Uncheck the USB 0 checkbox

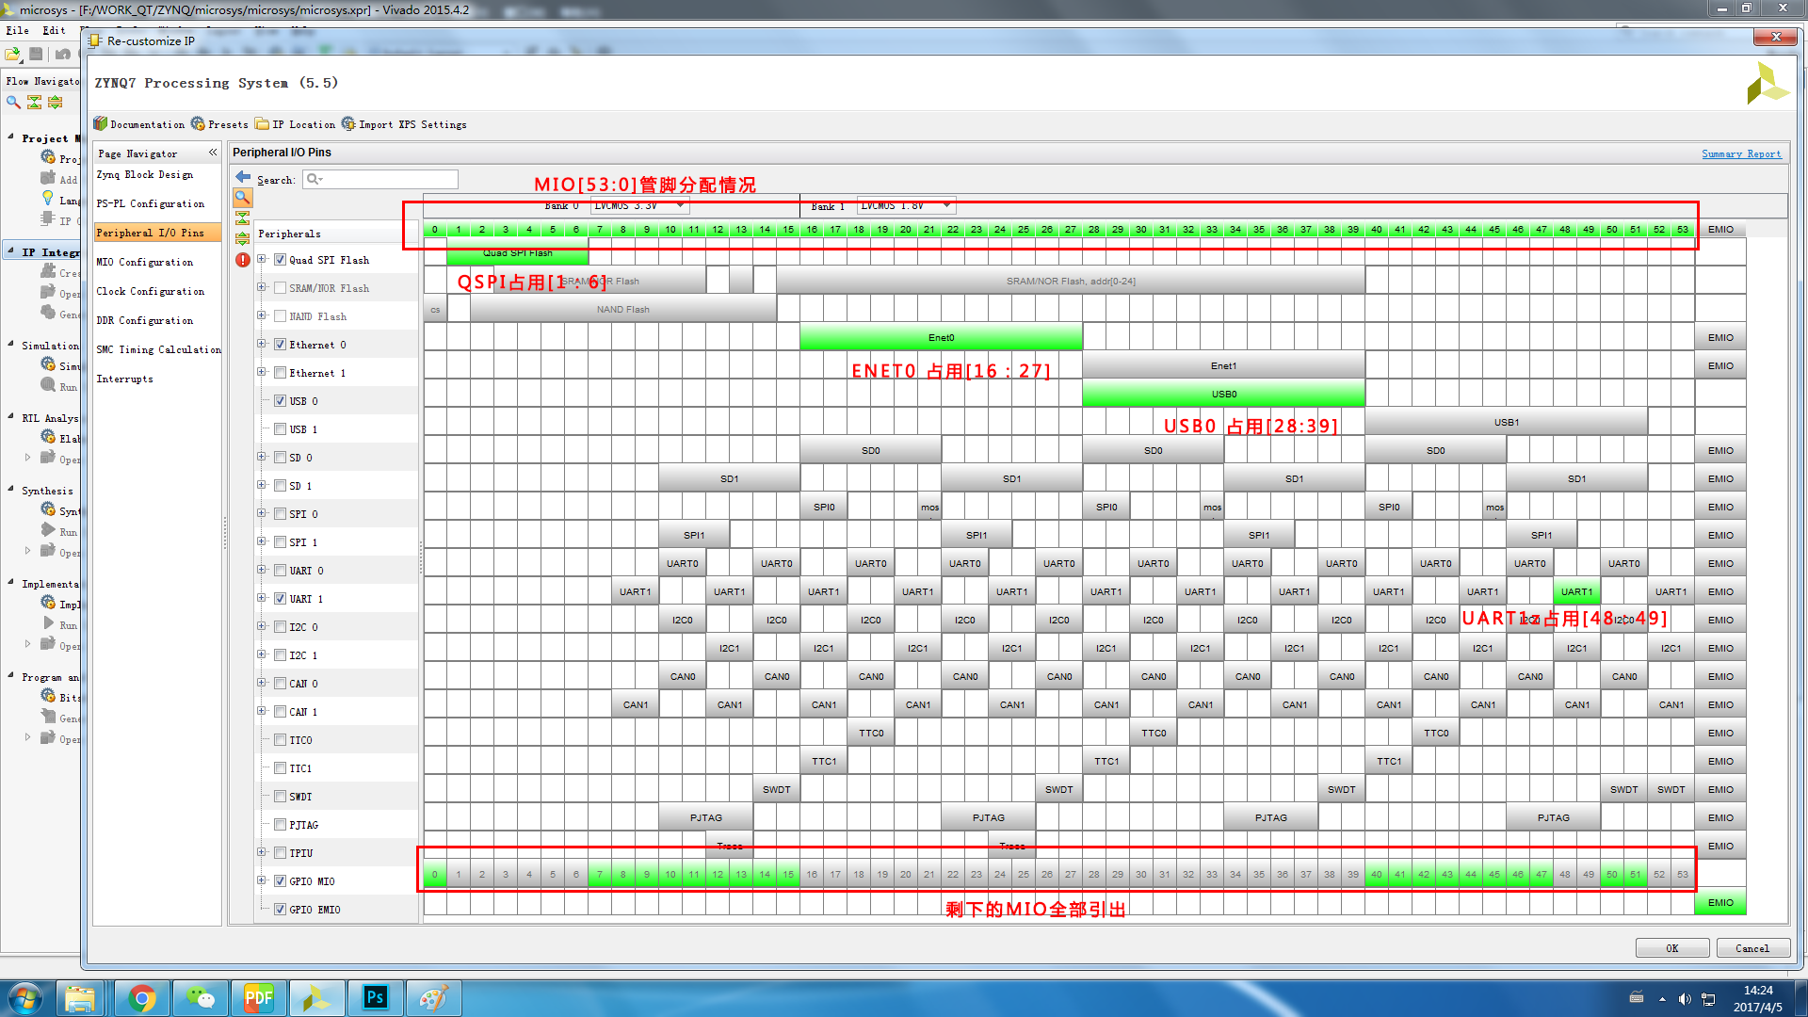click(x=280, y=401)
